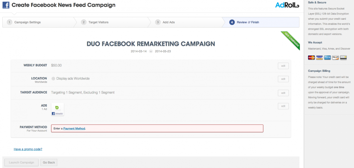Click the green New Campaign ribbon
The height and width of the screenshot is (168, 354).
coord(291,41)
